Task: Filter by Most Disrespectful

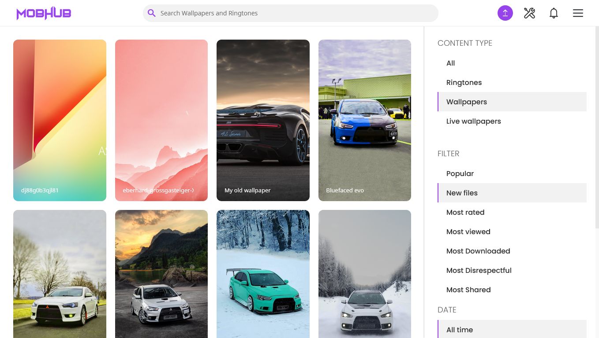Action: 512,270
